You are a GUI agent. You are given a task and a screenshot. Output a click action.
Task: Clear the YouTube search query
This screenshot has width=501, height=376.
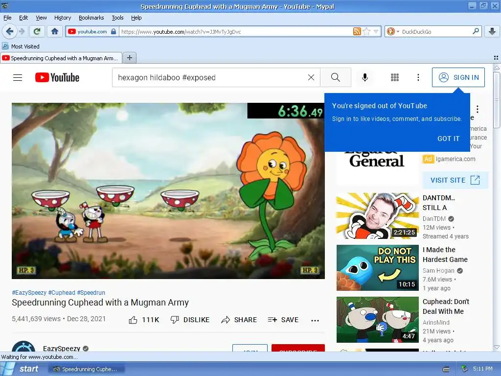pyautogui.click(x=311, y=77)
